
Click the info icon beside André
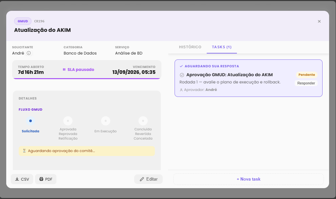tap(29, 53)
